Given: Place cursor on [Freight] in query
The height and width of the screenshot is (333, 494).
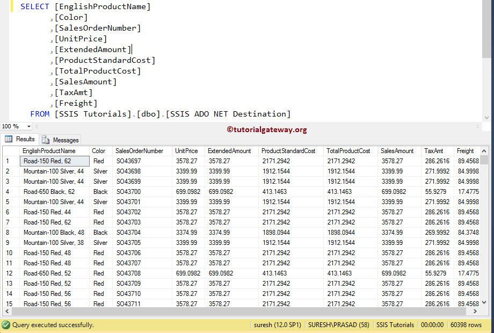Looking at the screenshot, I should coord(76,103).
